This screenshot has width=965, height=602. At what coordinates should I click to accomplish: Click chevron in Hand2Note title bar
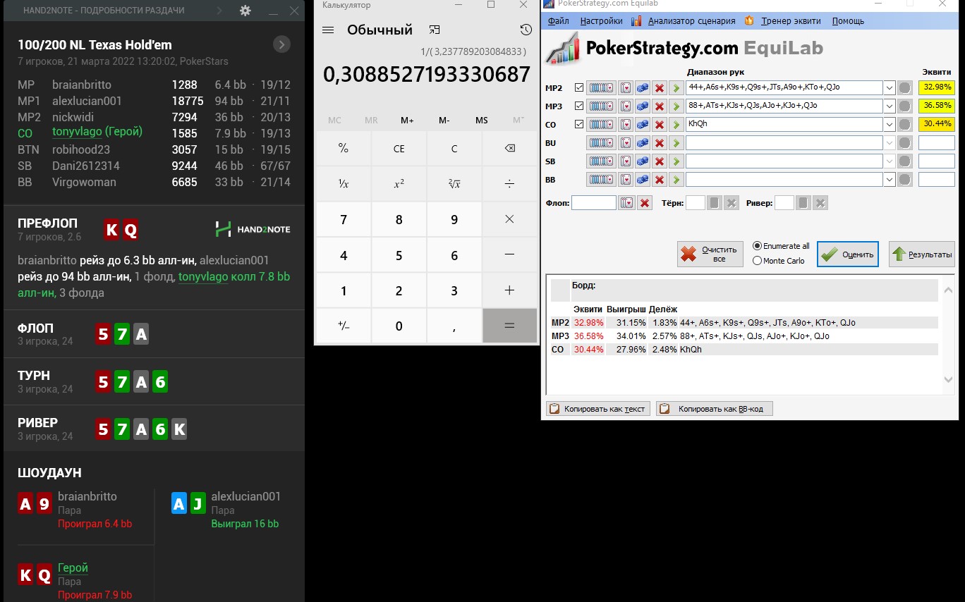(220, 11)
